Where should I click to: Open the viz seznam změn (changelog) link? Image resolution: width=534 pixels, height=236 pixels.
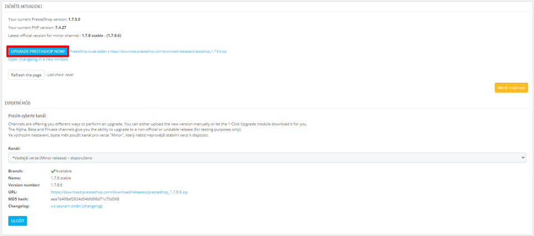point(77,206)
